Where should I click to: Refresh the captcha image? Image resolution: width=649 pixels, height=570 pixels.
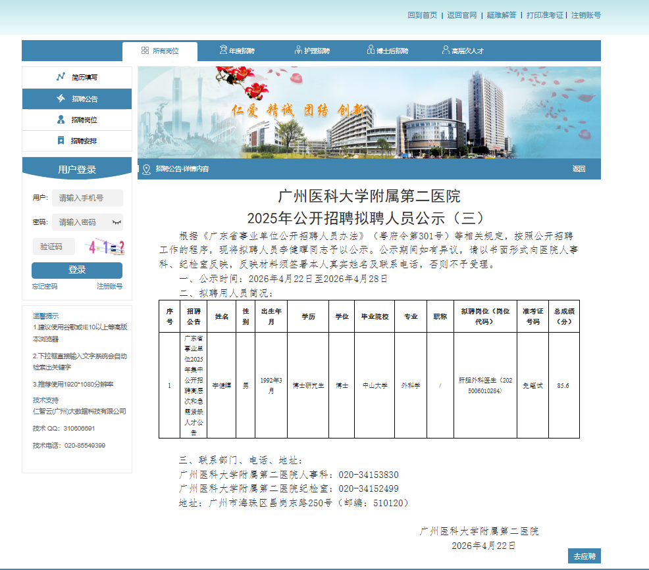pos(107,247)
